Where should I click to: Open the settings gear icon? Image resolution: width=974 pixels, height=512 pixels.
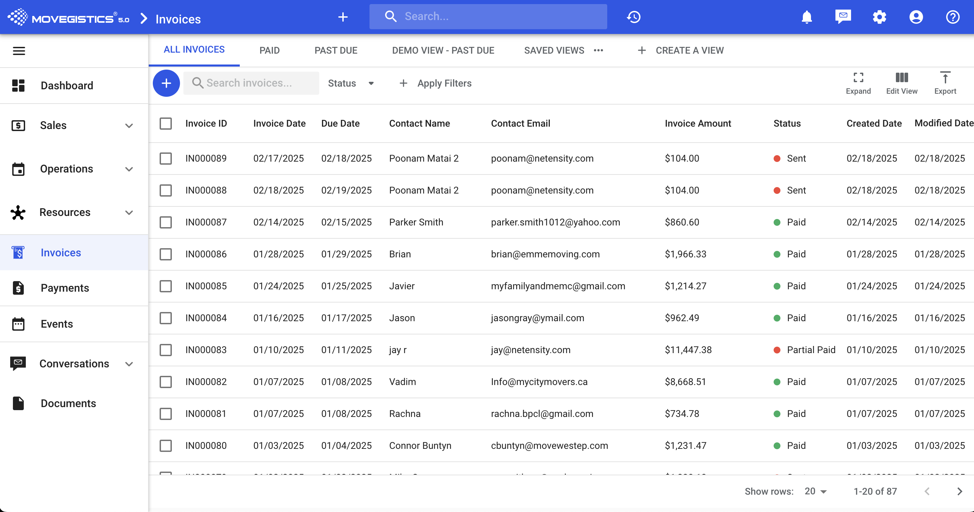880,17
